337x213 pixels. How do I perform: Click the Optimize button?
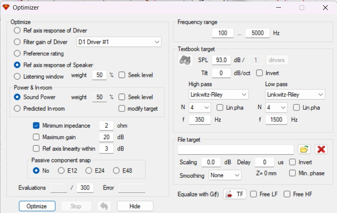click(x=37, y=206)
